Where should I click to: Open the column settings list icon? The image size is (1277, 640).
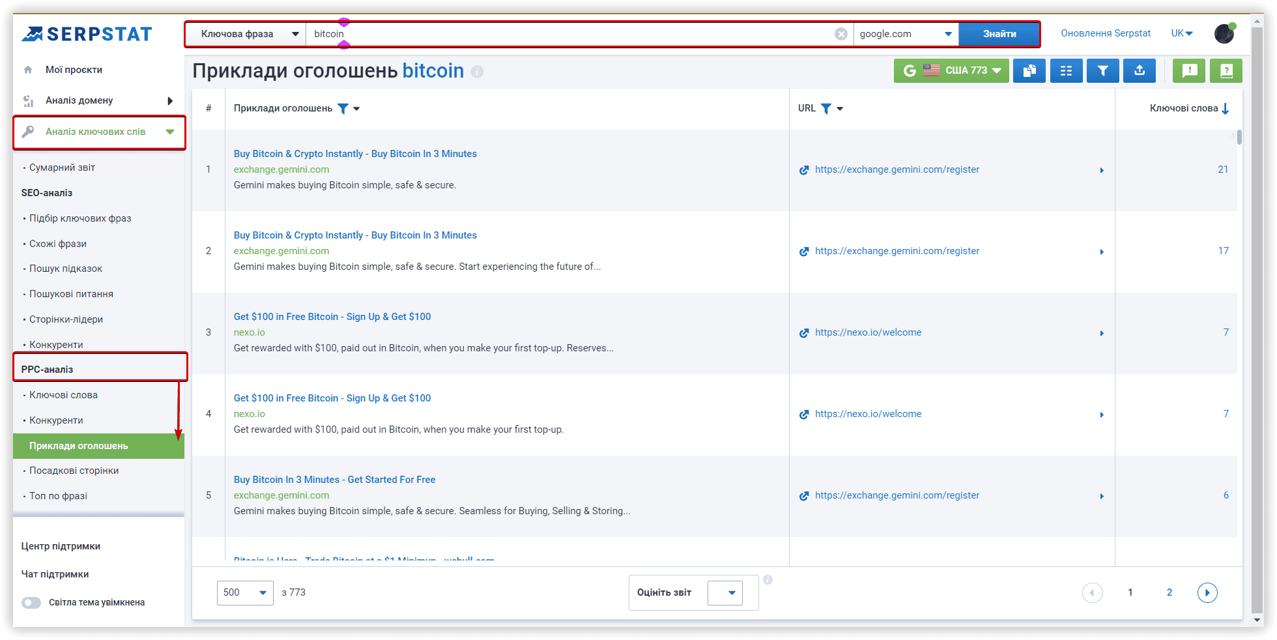point(1066,70)
